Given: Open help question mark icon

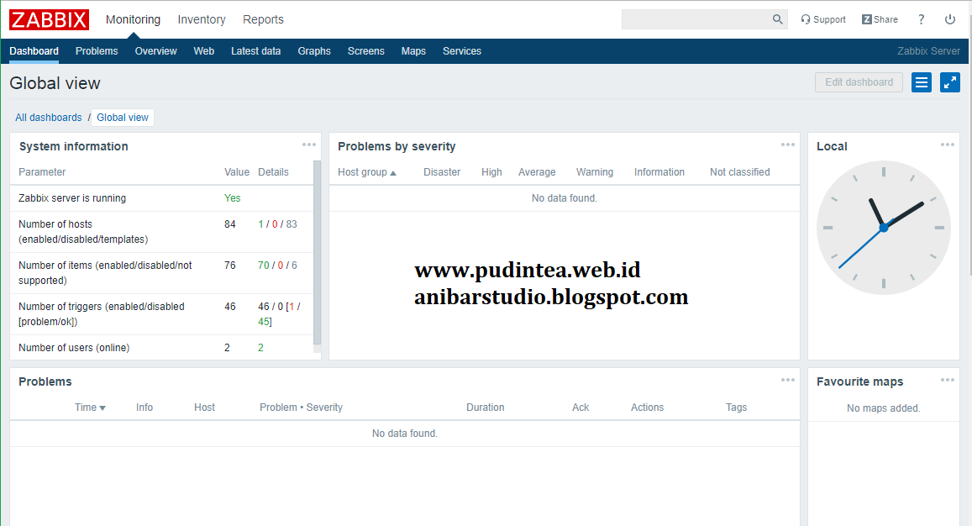Looking at the screenshot, I should (x=921, y=19).
